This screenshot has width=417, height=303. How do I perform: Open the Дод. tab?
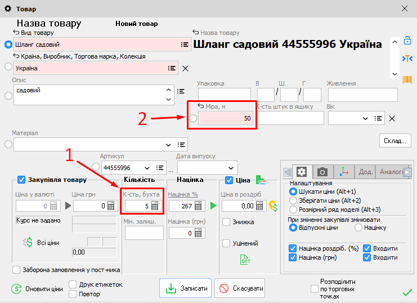365,172
